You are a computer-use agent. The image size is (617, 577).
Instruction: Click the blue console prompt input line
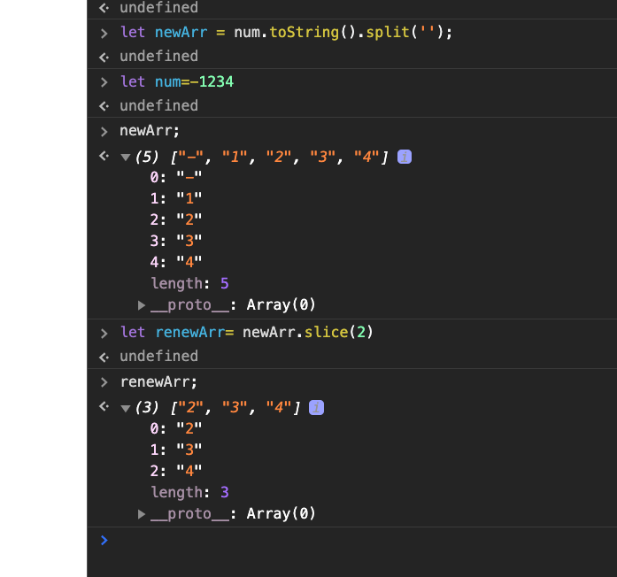tap(351, 540)
